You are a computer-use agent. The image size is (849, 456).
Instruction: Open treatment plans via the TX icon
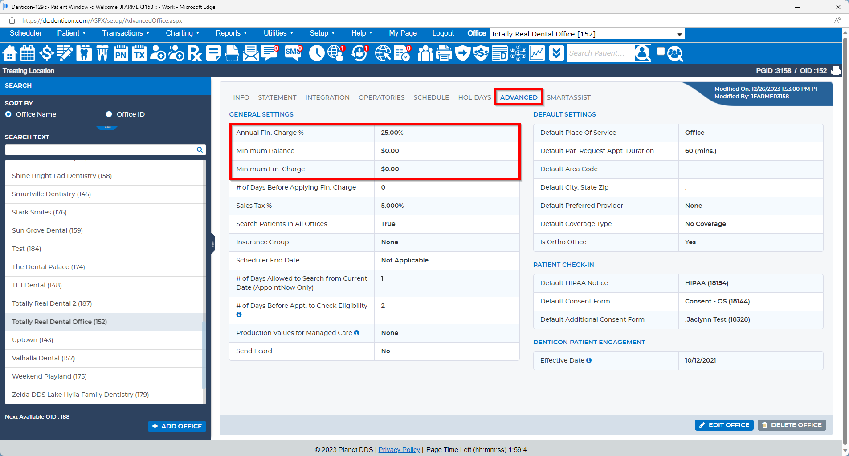(x=139, y=53)
